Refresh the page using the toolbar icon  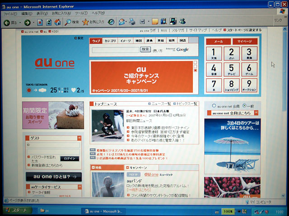[49, 22]
